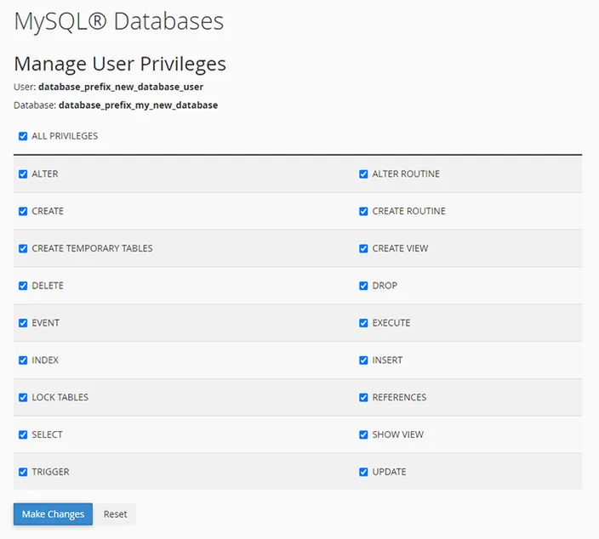Click the Manage User Privileges heading
The height and width of the screenshot is (539, 599).
tap(120, 64)
